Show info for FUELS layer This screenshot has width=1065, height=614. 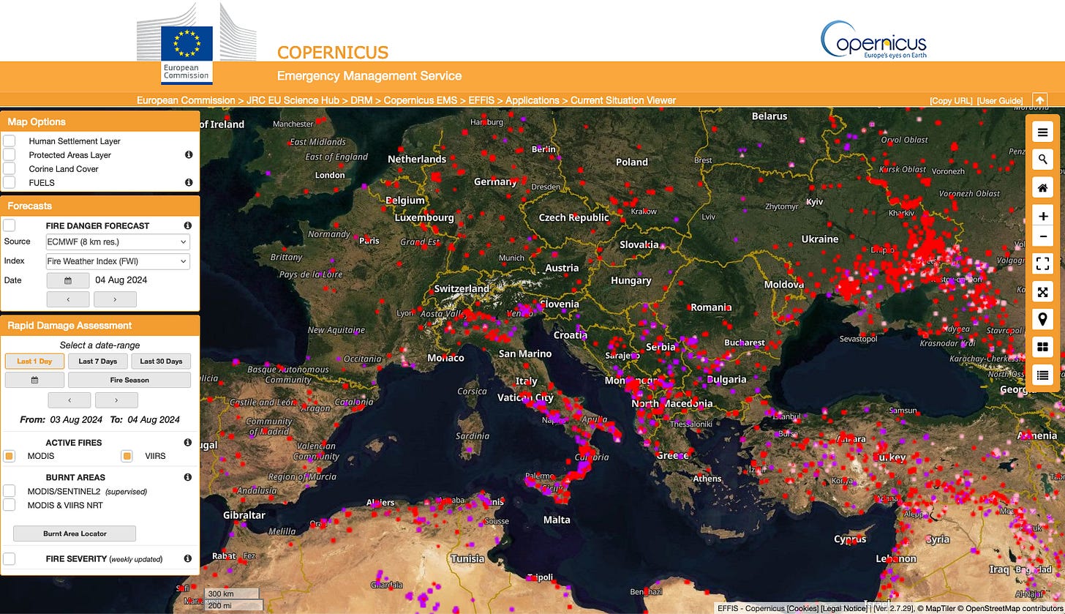(188, 182)
